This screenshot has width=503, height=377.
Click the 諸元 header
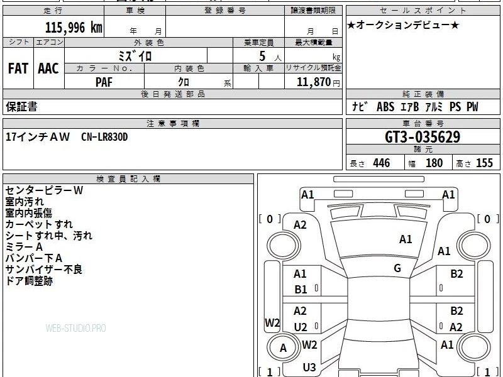423,149
